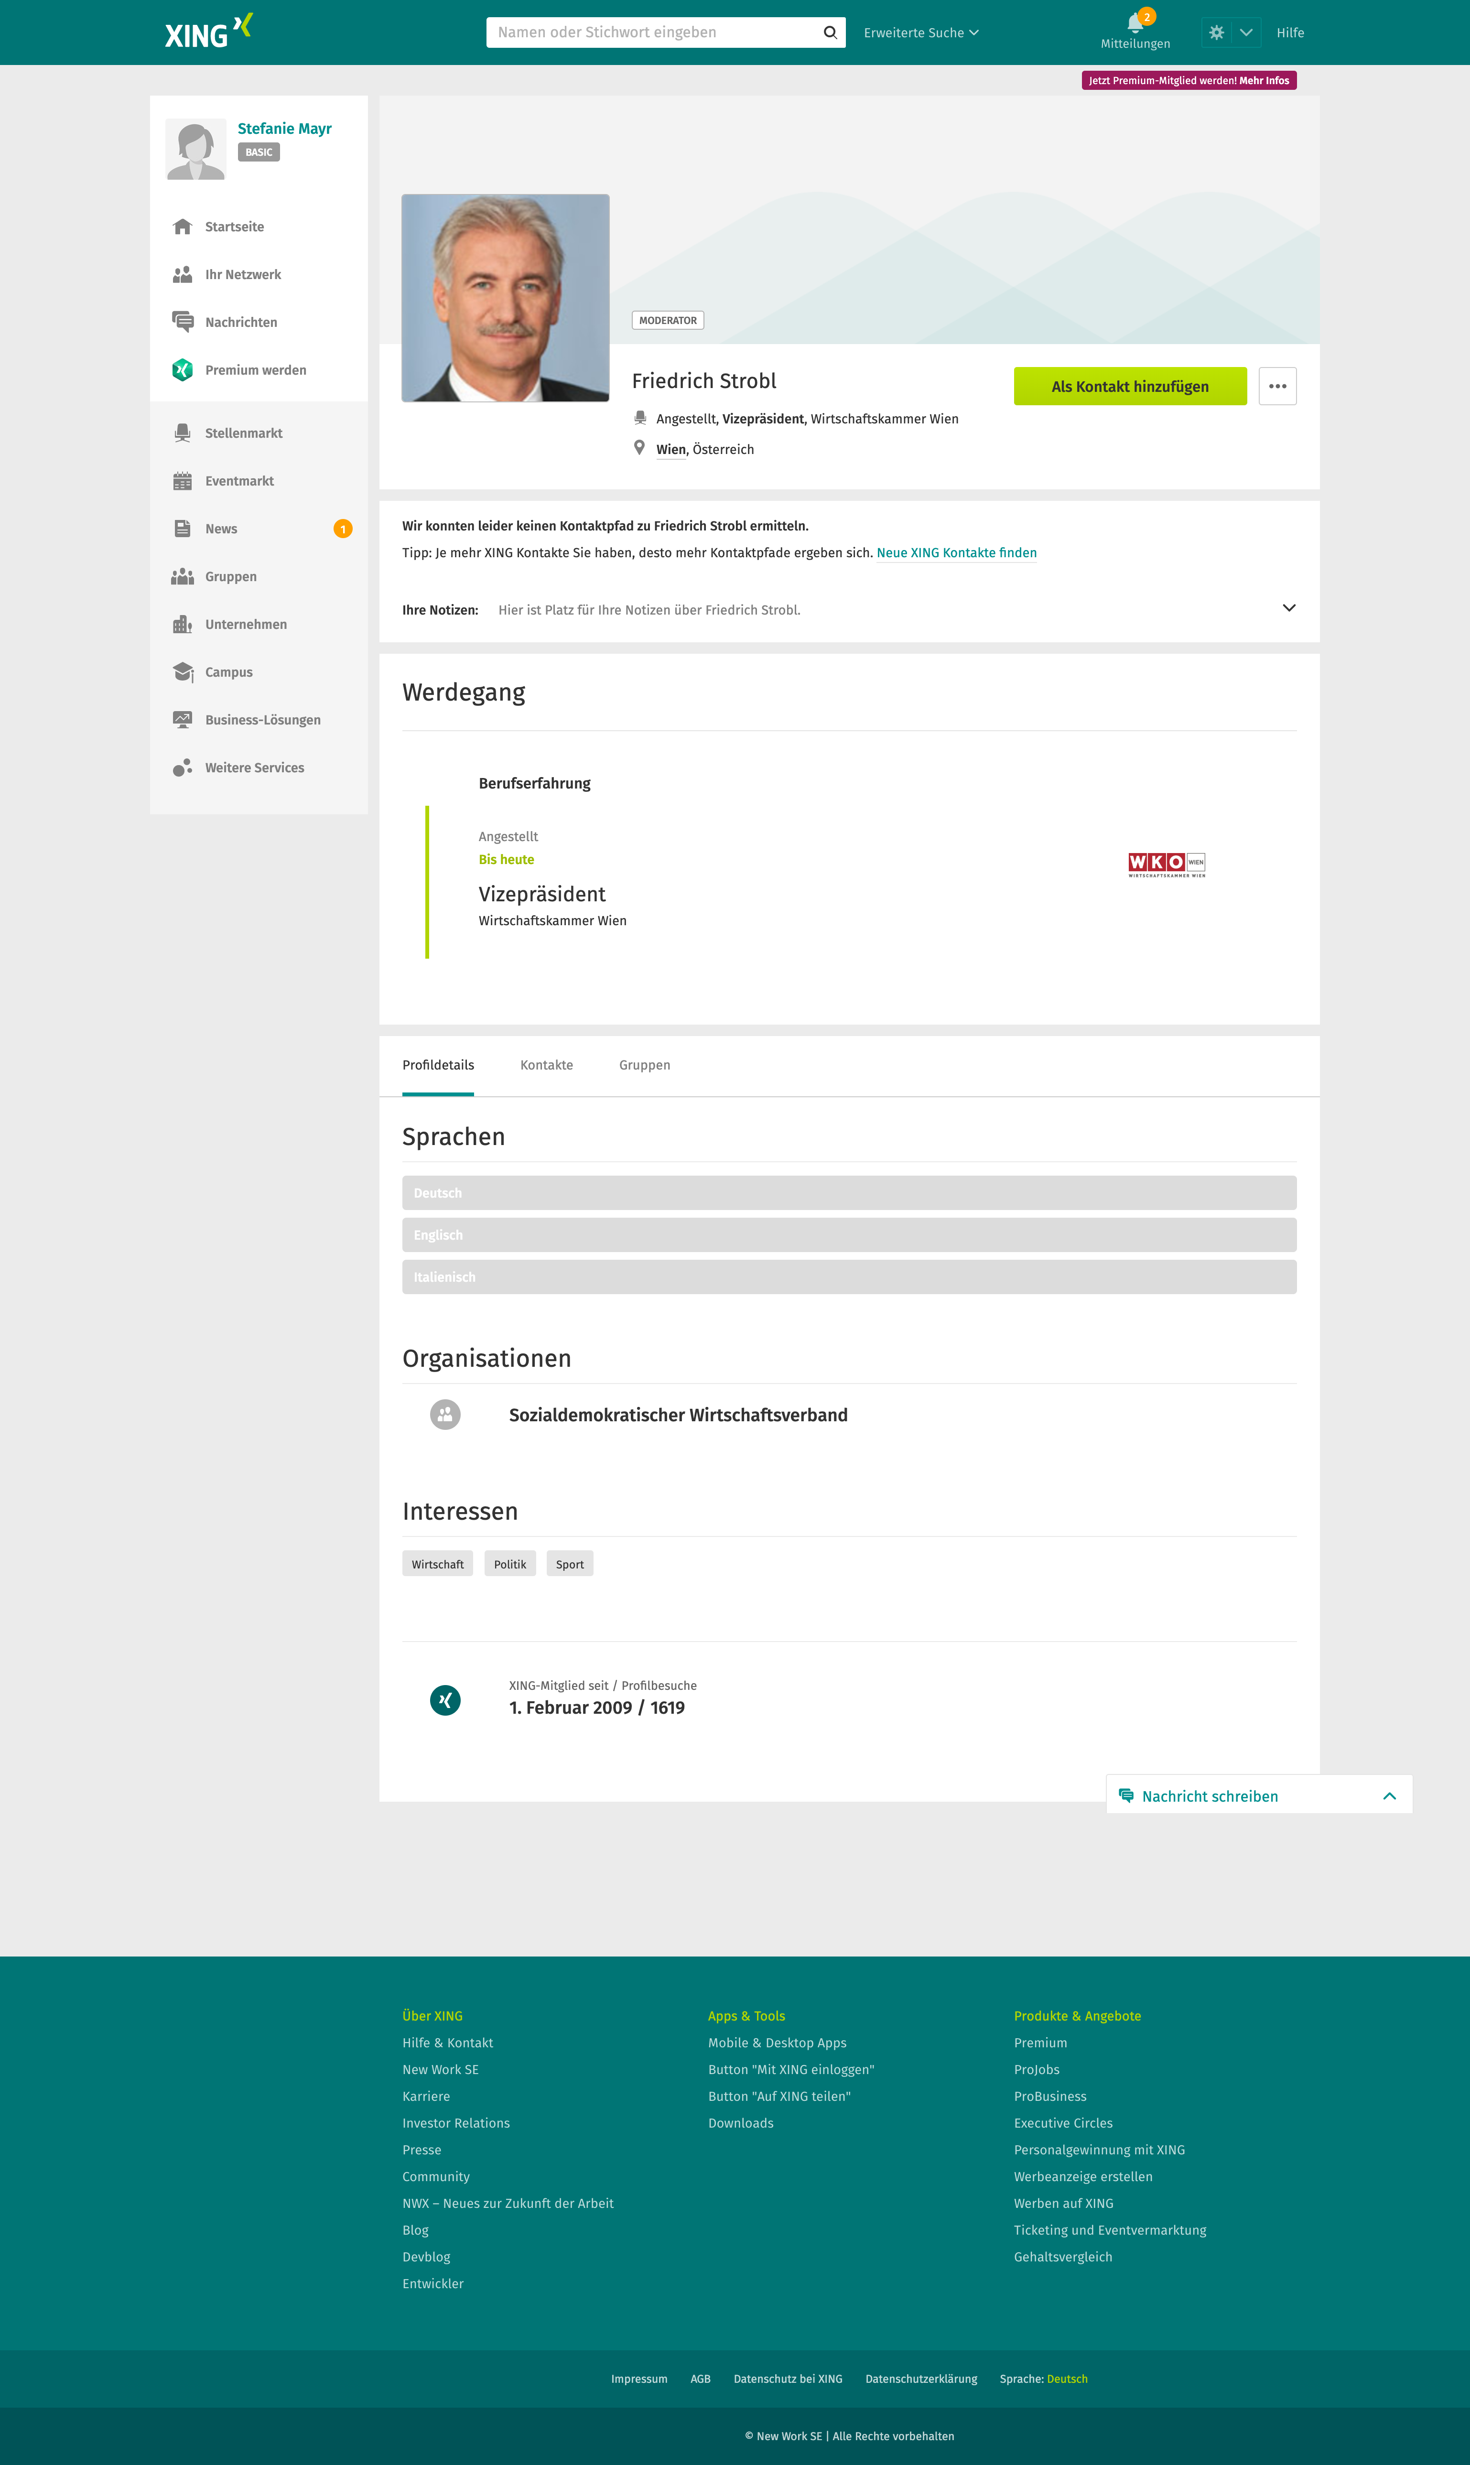Open Weitere Services in the sidebar
1470x2465 pixels.
coord(255,768)
